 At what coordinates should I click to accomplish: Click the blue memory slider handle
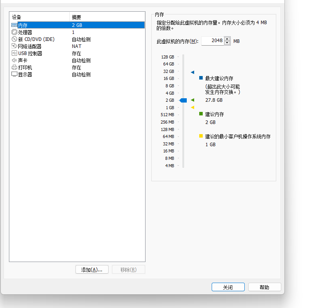tap(183, 100)
